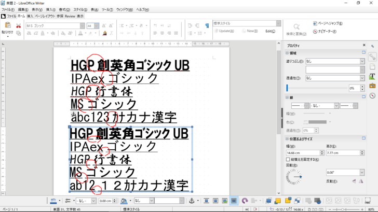Click the Edit(C) style button

click(270, 31)
